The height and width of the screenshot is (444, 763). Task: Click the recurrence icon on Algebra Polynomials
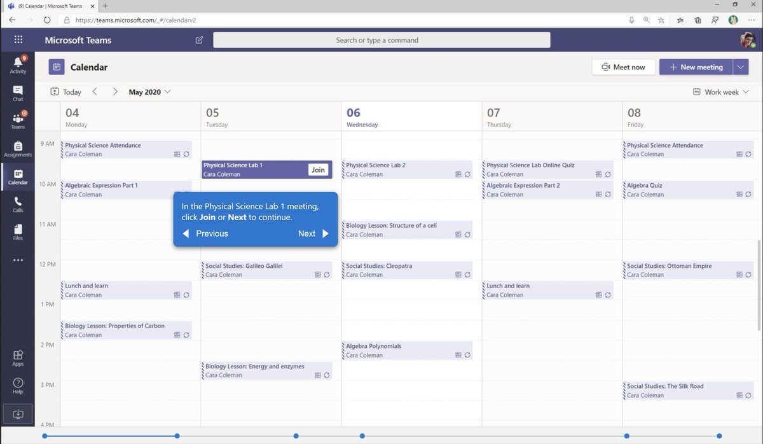tap(467, 355)
